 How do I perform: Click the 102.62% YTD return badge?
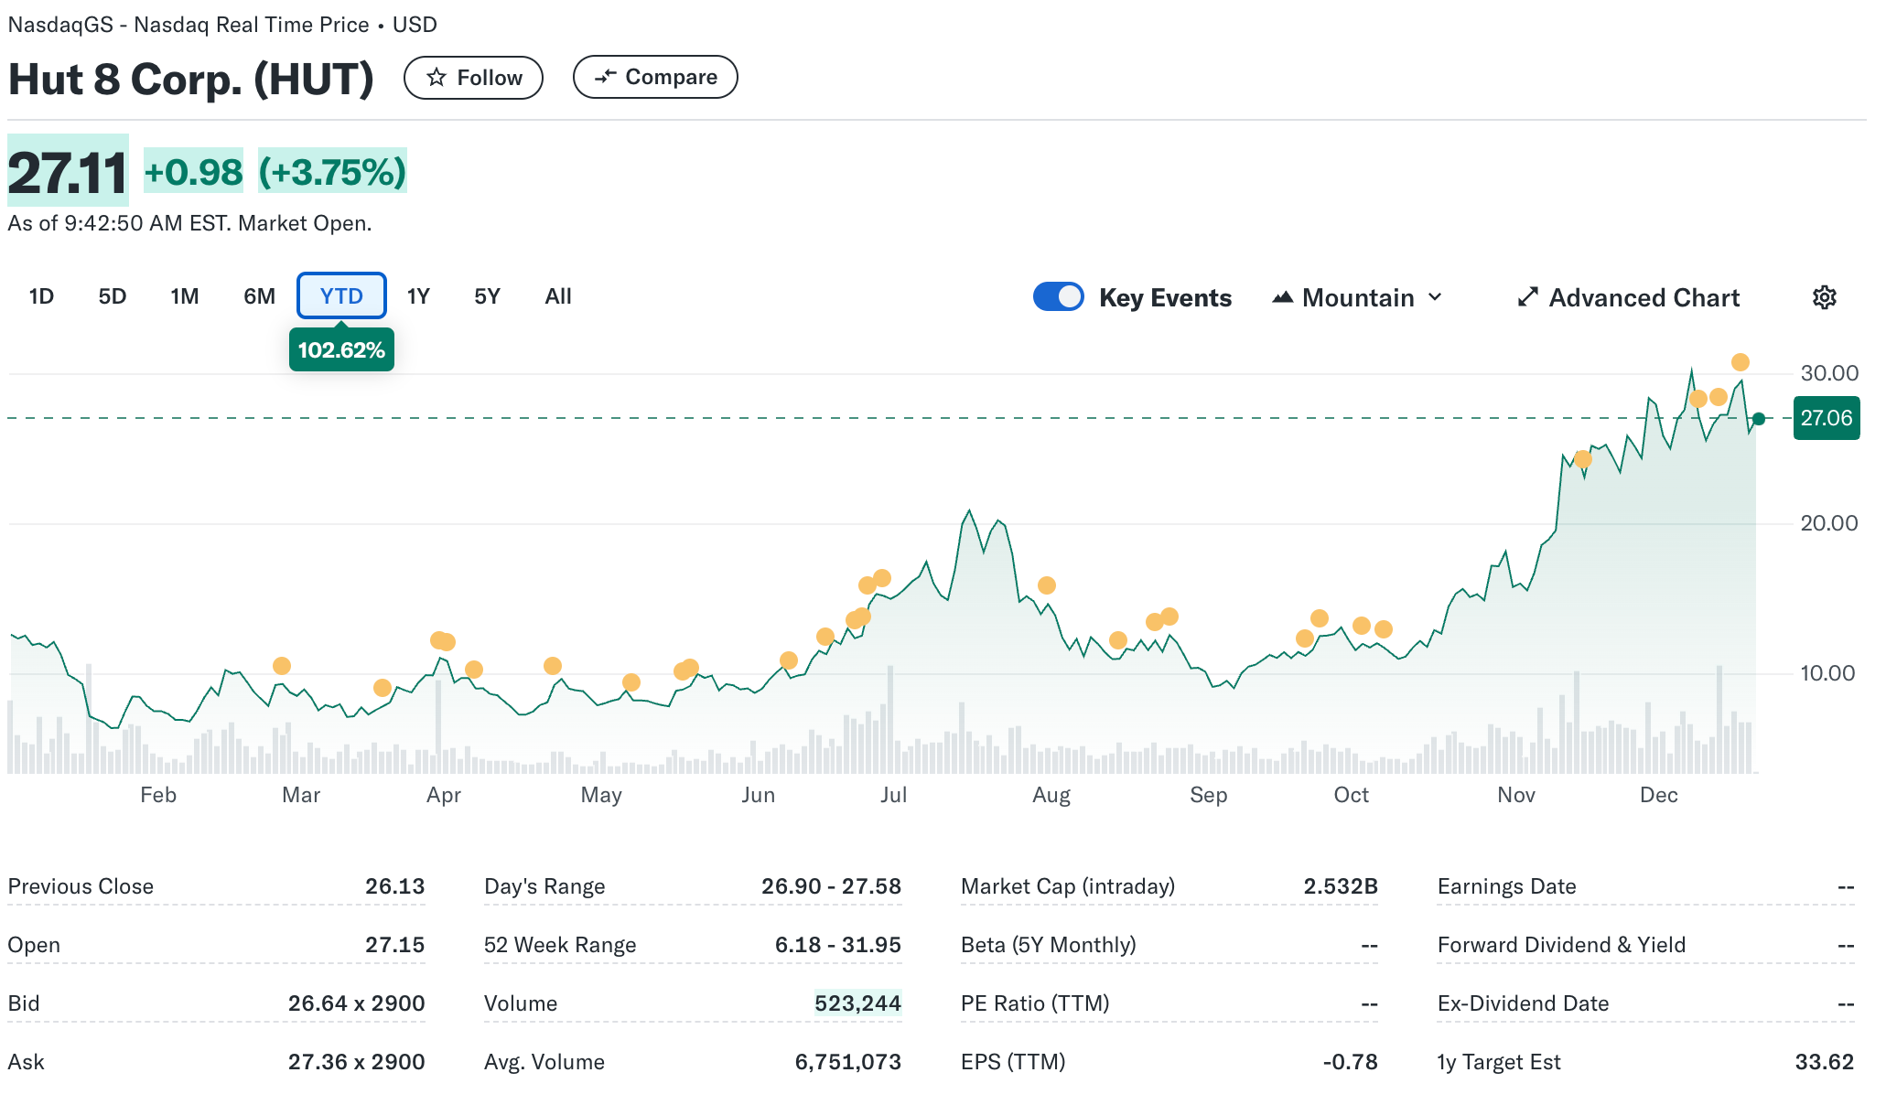(341, 350)
